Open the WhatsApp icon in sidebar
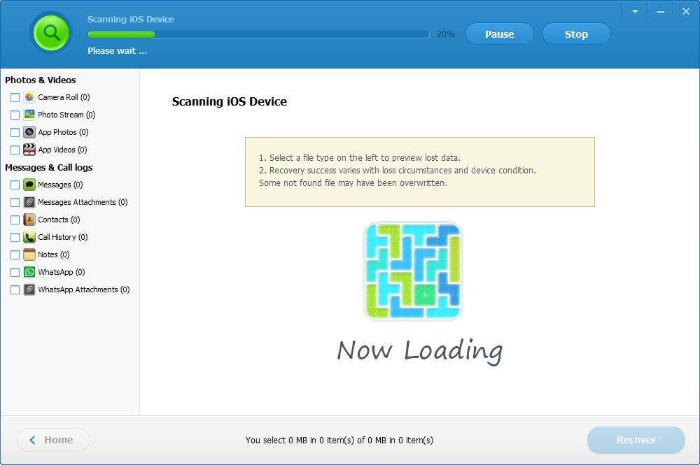The width and height of the screenshot is (700, 465). click(28, 272)
